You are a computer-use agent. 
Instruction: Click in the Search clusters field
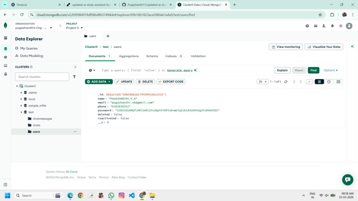[42, 77]
